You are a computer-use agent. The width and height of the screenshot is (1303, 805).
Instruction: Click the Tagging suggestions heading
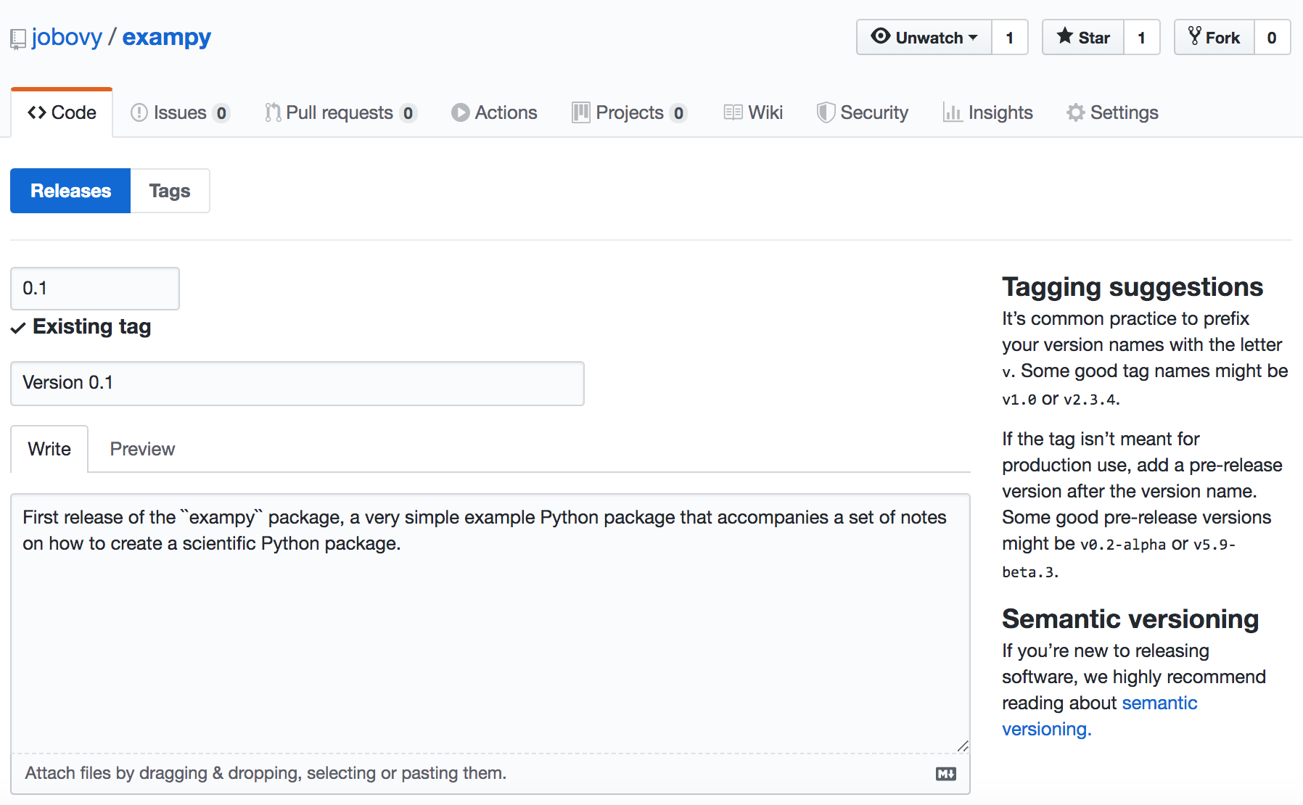click(1133, 287)
